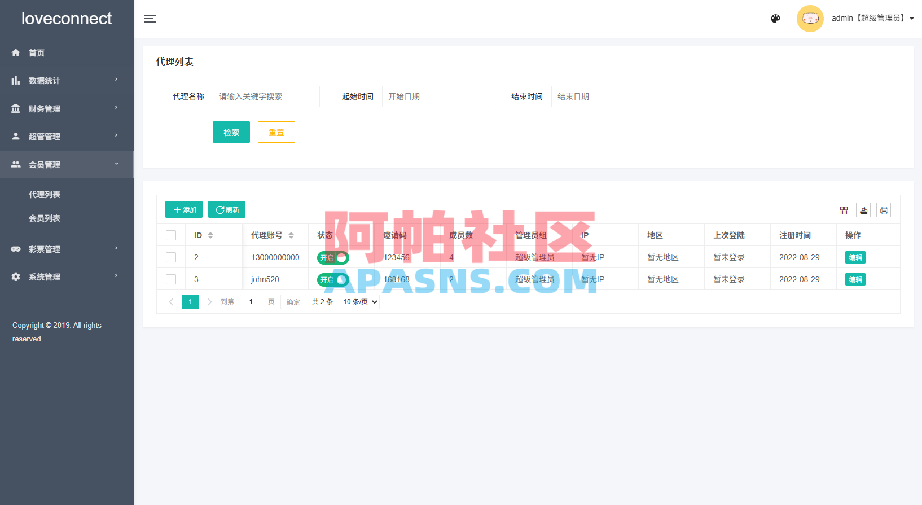Click the home icon next to 首页
Screen dimensions: 922x505
point(16,52)
